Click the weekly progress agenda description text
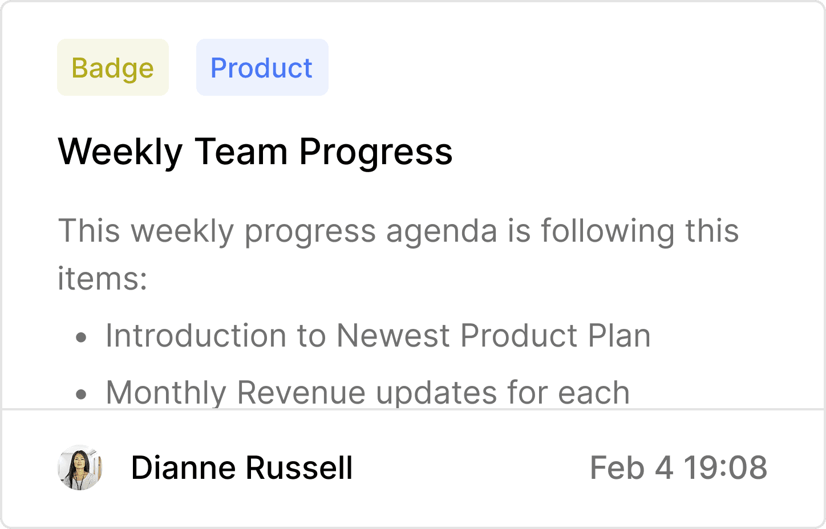Image resolution: width=826 pixels, height=529 pixels. pyautogui.click(x=399, y=254)
